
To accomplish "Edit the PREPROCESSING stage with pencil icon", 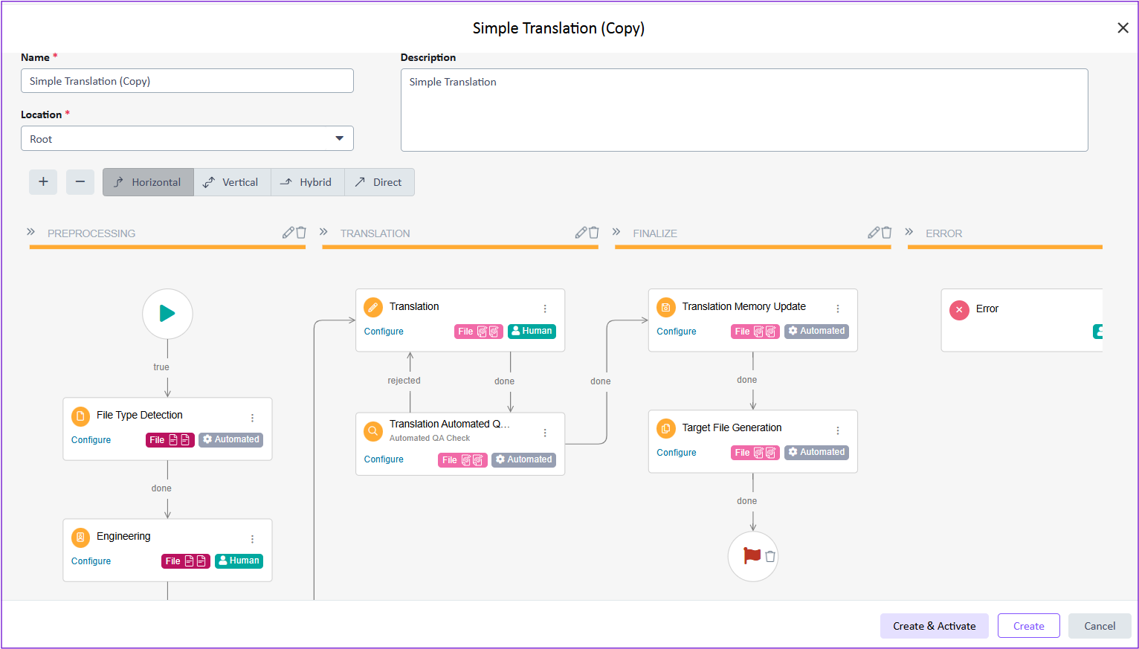I will pos(288,233).
